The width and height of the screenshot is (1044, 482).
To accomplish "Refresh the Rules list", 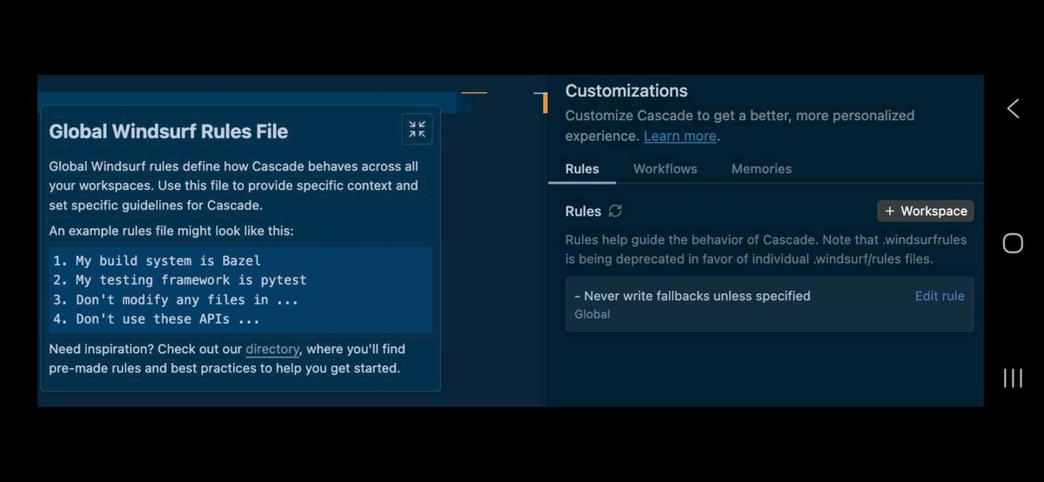I will coord(615,211).
